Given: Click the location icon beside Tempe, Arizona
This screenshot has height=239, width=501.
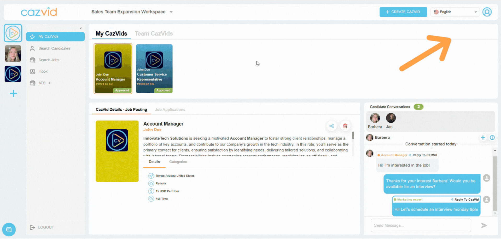Looking at the screenshot, I should pos(151,176).
